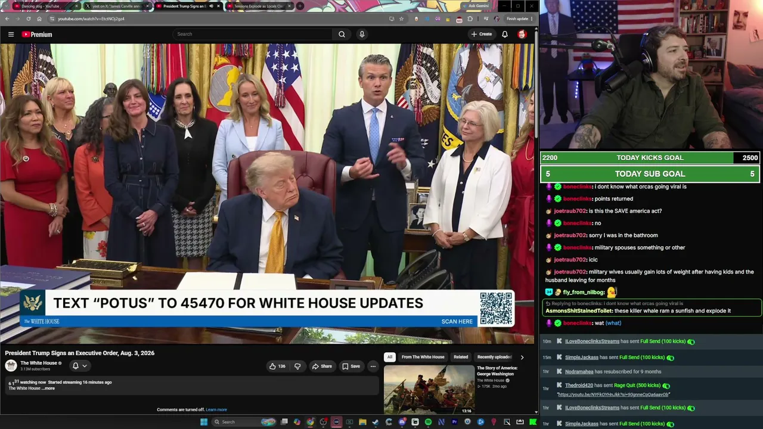
Task: Click the Today Sub Goal progress bar
Action: [x=650, y=174]
